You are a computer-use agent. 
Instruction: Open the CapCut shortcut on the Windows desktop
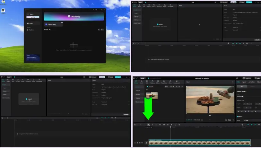pos(3,10)
